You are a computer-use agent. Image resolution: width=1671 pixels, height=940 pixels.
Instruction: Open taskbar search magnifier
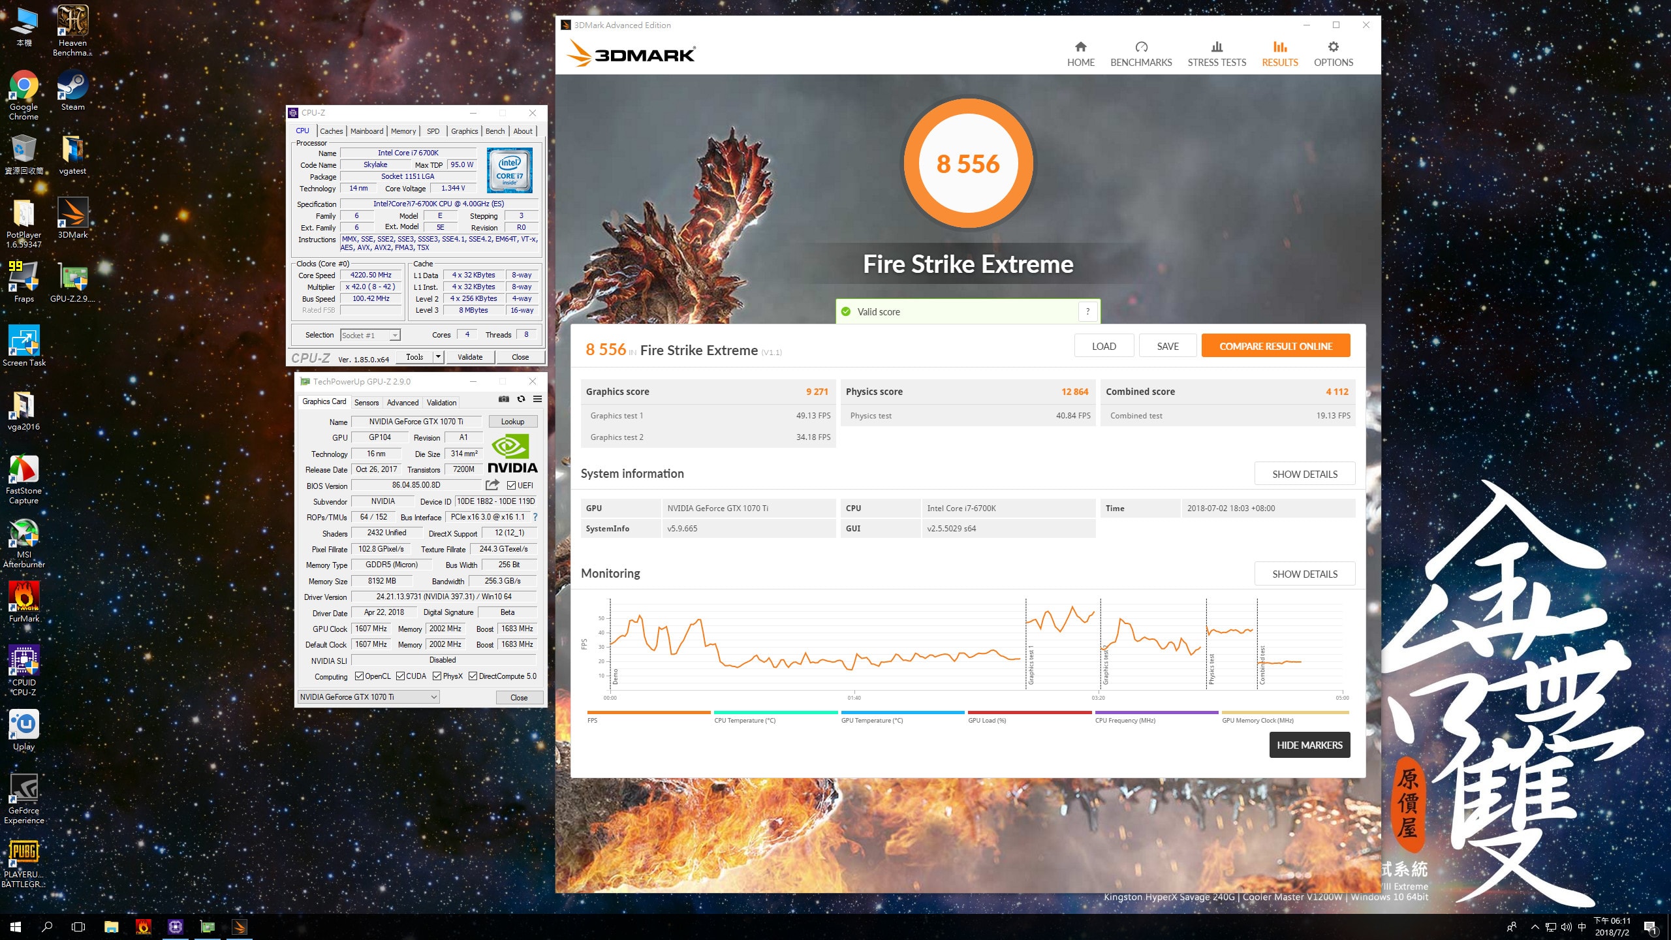[x=47, y=926]
